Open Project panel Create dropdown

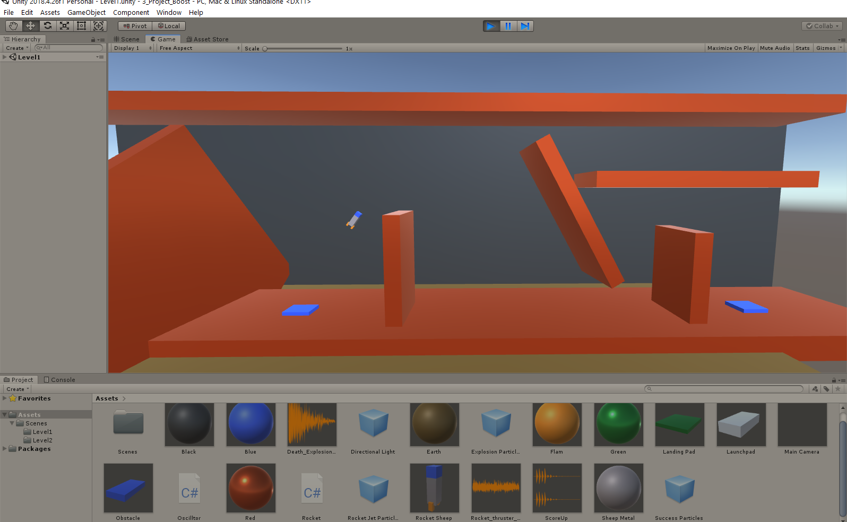coord(18,389)
